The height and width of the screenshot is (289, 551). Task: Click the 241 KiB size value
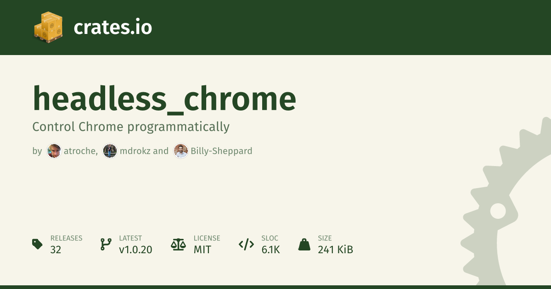pos(335,250)
